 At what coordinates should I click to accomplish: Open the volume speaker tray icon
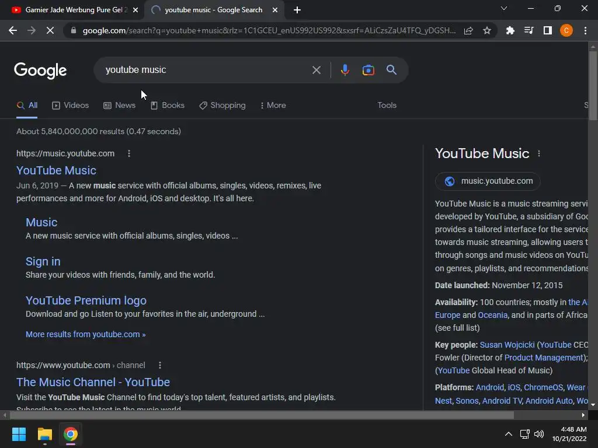coord(539,434)
